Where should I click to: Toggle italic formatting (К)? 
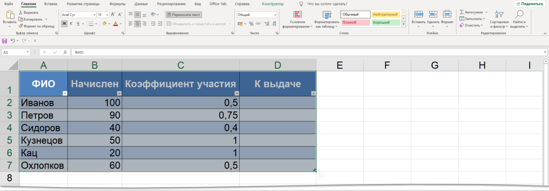(x=71, y=23)
